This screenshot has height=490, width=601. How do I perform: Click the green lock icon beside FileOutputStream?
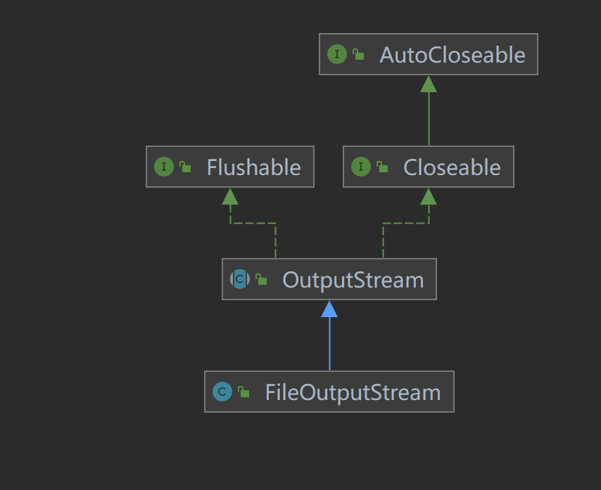[x=243, y=392]
